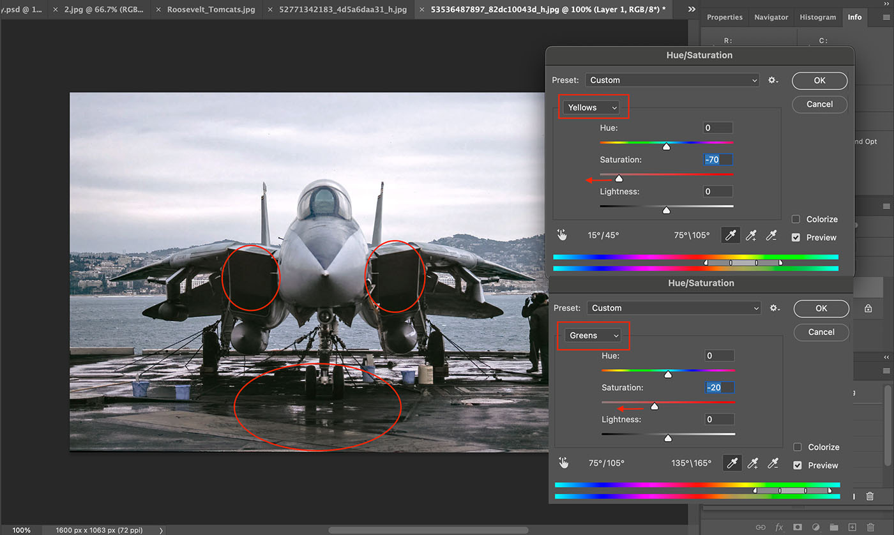Click Saturation slider thumb in Greens dialog

coord(654,406)
